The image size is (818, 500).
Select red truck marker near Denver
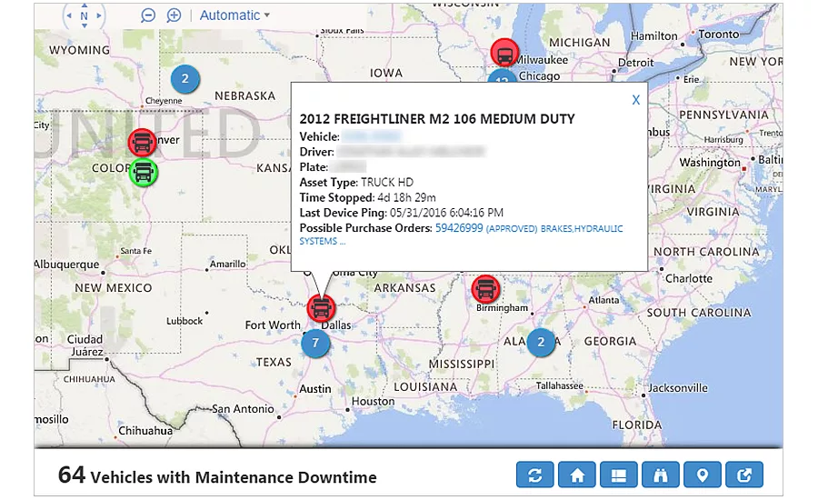point(143,142)
